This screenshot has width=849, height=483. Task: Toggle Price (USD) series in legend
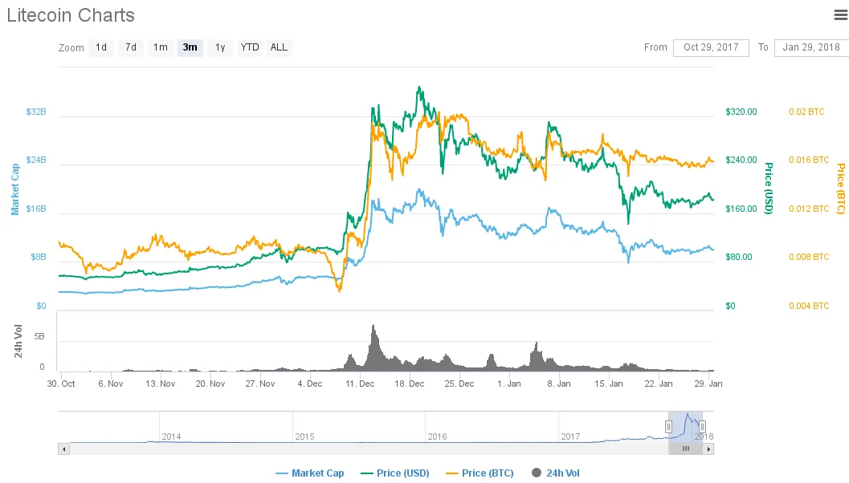(394, 473)
